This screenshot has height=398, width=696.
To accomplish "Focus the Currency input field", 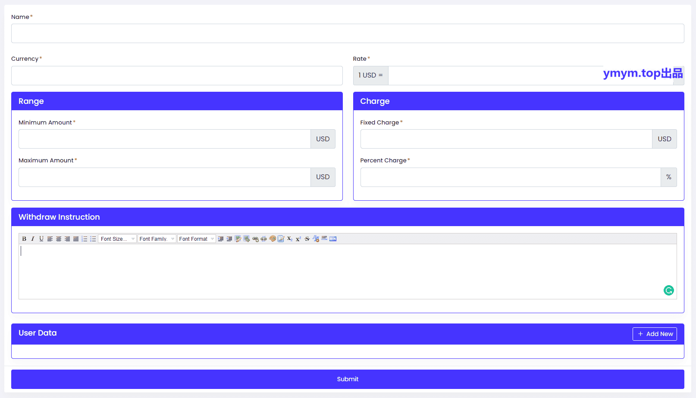I will coord(177,75).
